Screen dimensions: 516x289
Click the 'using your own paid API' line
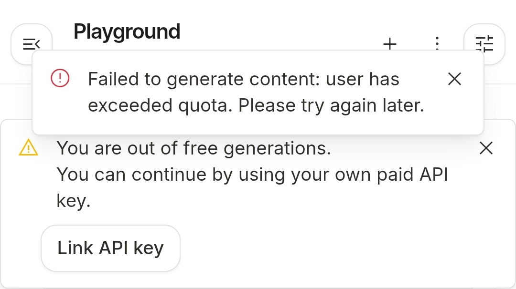point(343,175)
